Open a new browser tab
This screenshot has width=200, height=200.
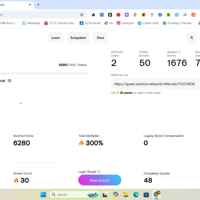38,5
